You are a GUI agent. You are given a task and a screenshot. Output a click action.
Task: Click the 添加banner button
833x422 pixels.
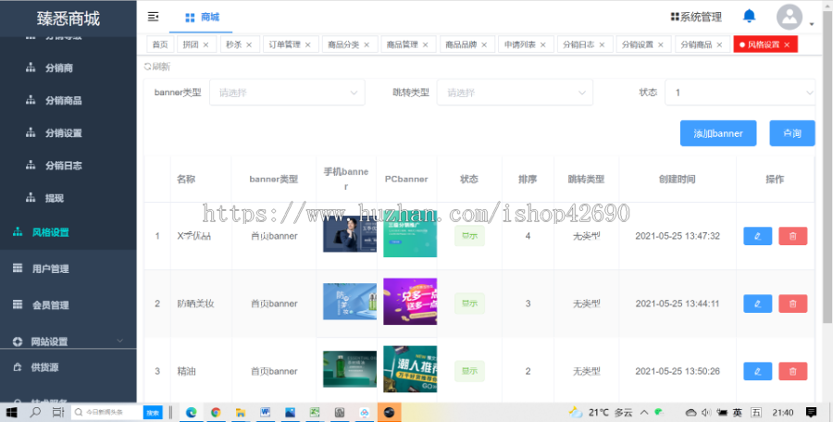click(718, 133)
